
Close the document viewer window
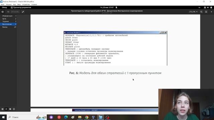211,12
